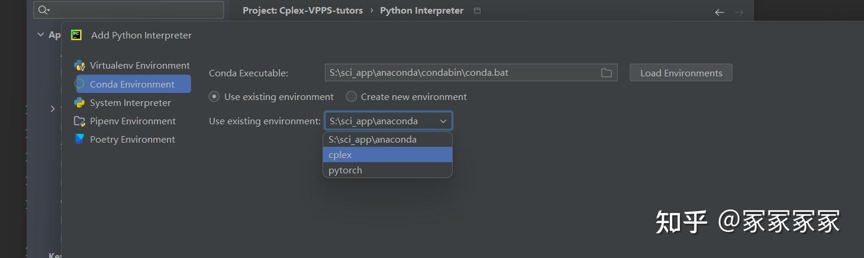Click the search magnifier icon
The width and height of the screenshot is (864, 258).
pyautogui.click(x=44, y=10)
